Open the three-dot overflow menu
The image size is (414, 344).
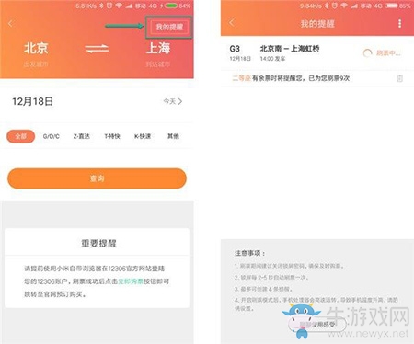[x=399, y=24]
